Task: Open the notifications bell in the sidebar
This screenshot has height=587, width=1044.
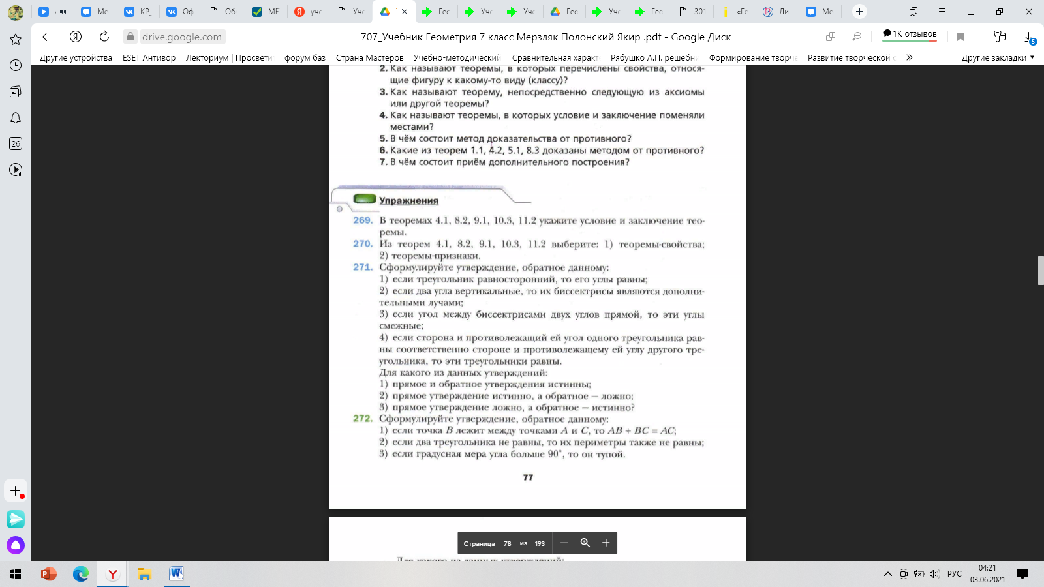Action: click(x=16, y=117)
